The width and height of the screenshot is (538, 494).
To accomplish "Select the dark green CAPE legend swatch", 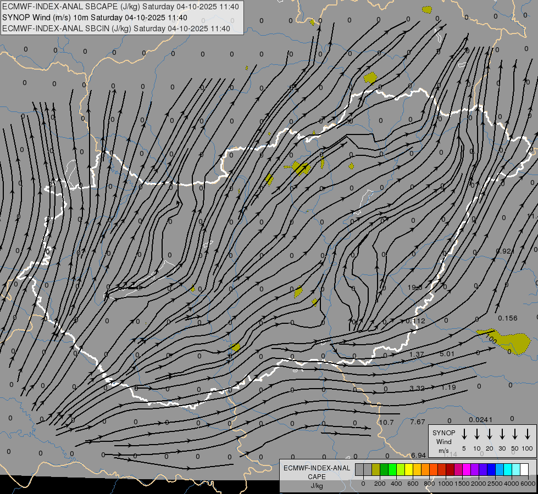I will [x=384, y=469].
